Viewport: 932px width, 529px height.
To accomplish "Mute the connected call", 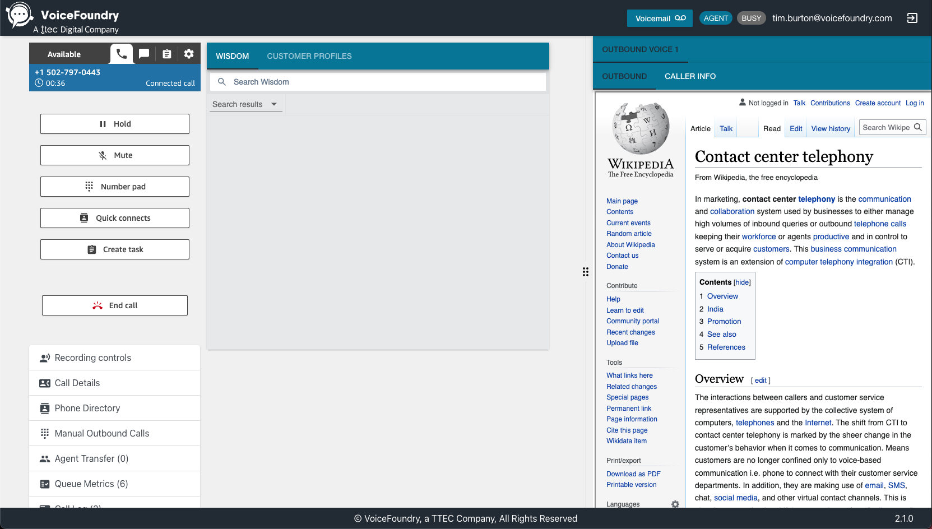I will point(115,155).
